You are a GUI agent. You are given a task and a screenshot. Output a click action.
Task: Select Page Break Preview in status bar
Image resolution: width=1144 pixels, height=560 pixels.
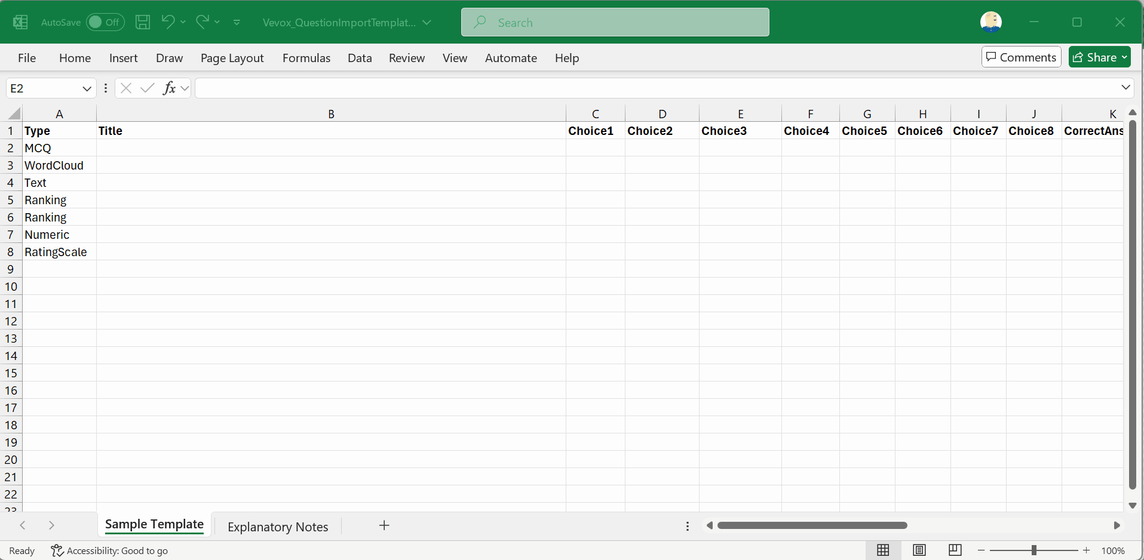coord(955,550)
